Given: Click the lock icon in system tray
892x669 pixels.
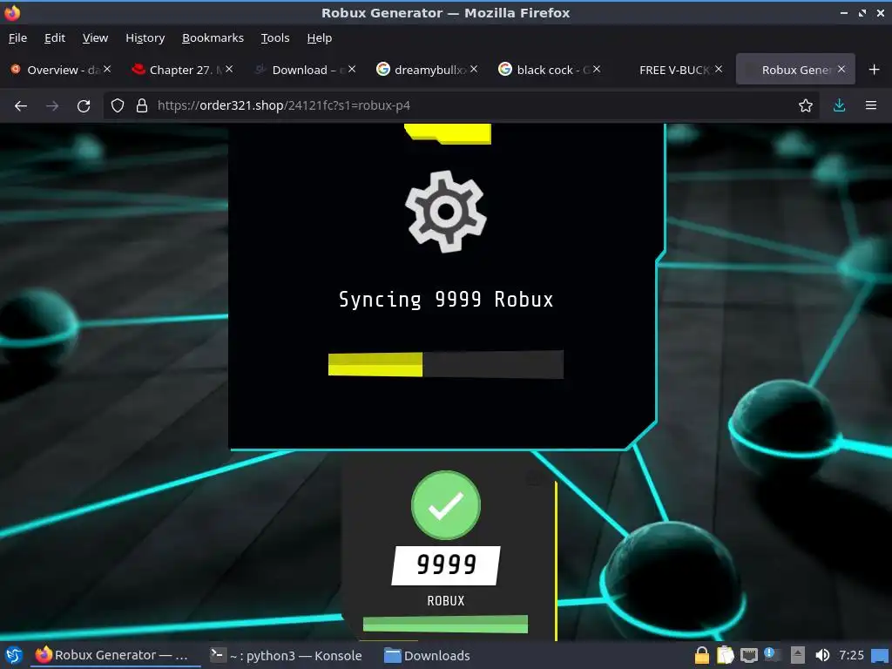Looking at the screenshot, I should pos(702,655).
